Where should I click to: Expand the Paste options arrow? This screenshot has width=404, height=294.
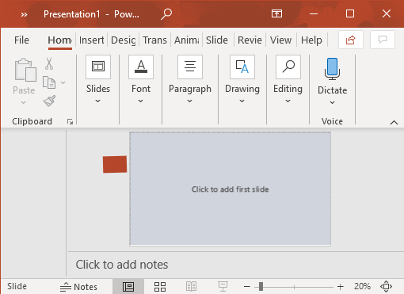[x=24, y=102]
